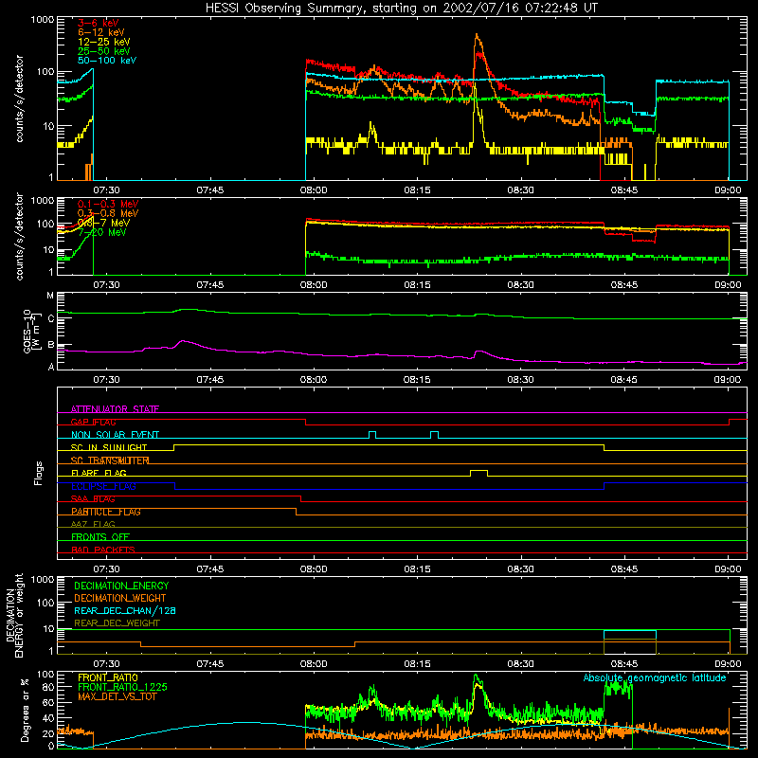Click the HESSI Observing Summary title text
Viewport: 758px width, 758px height.
click(402, 9)
